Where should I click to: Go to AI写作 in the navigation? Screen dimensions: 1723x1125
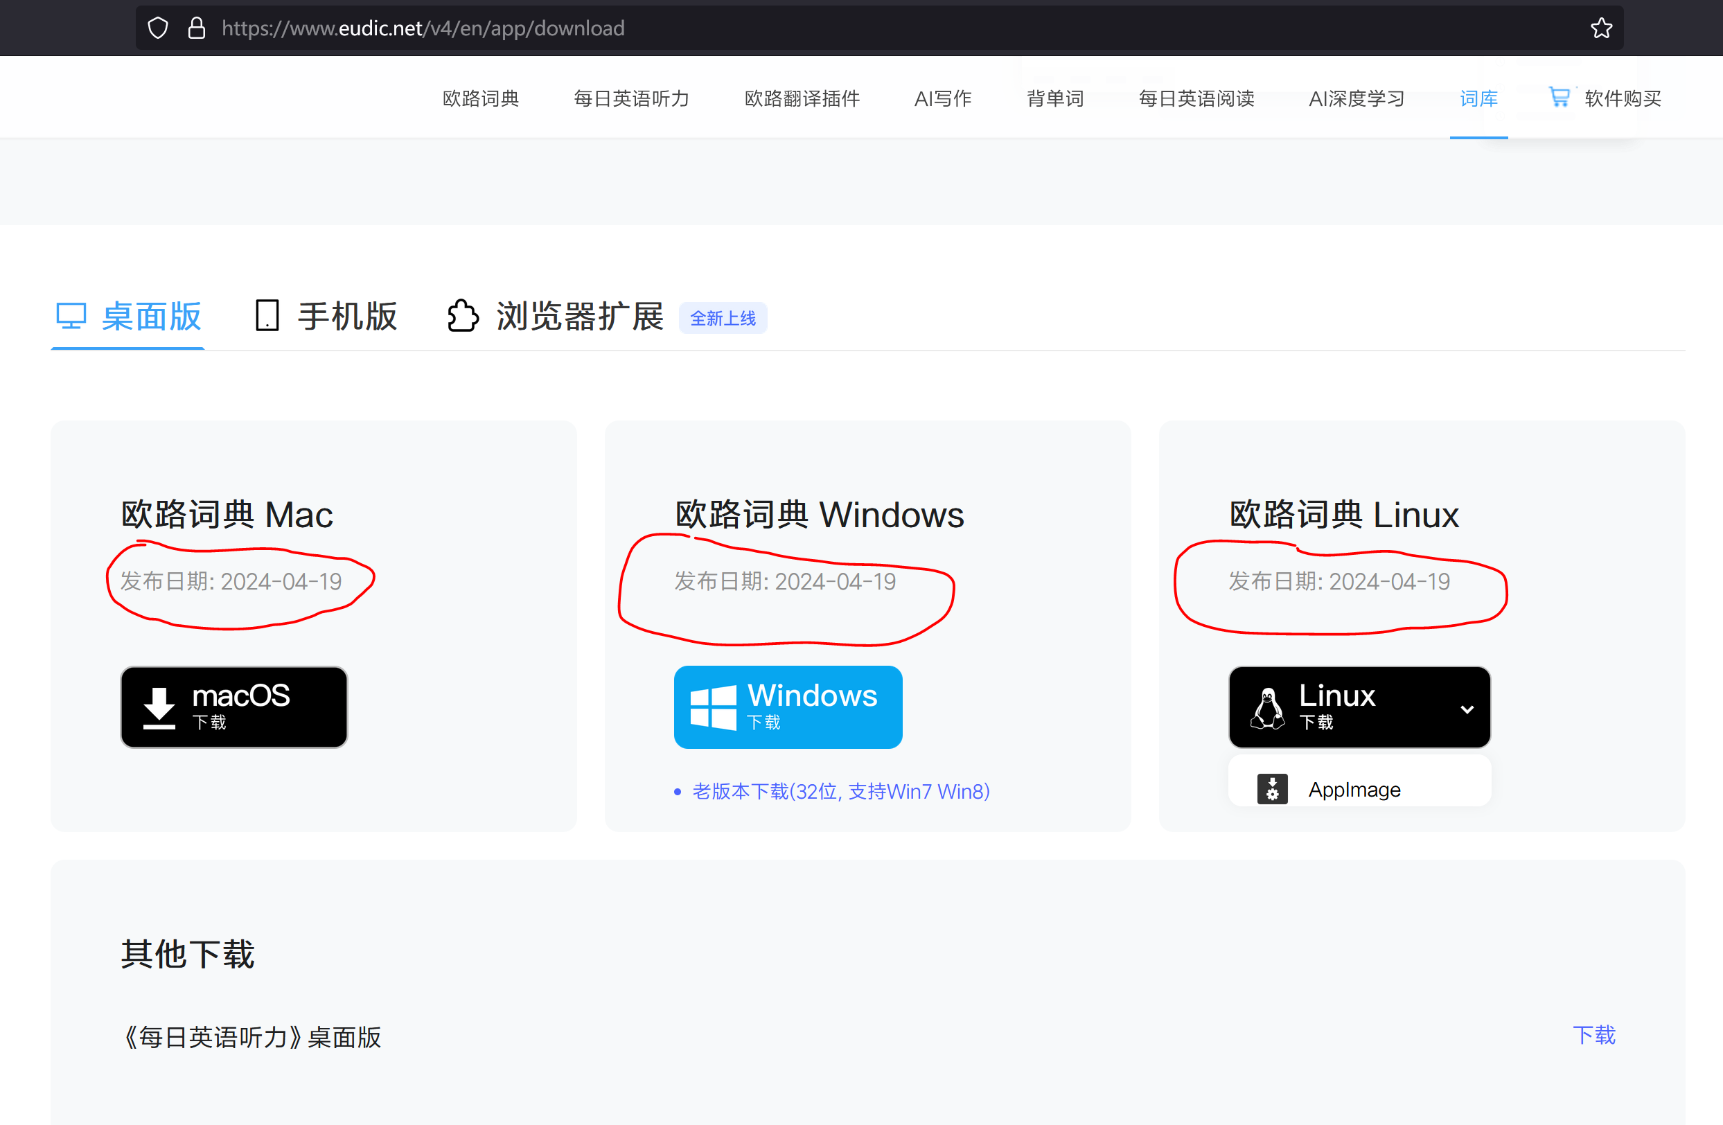click(x=943, y=98)
